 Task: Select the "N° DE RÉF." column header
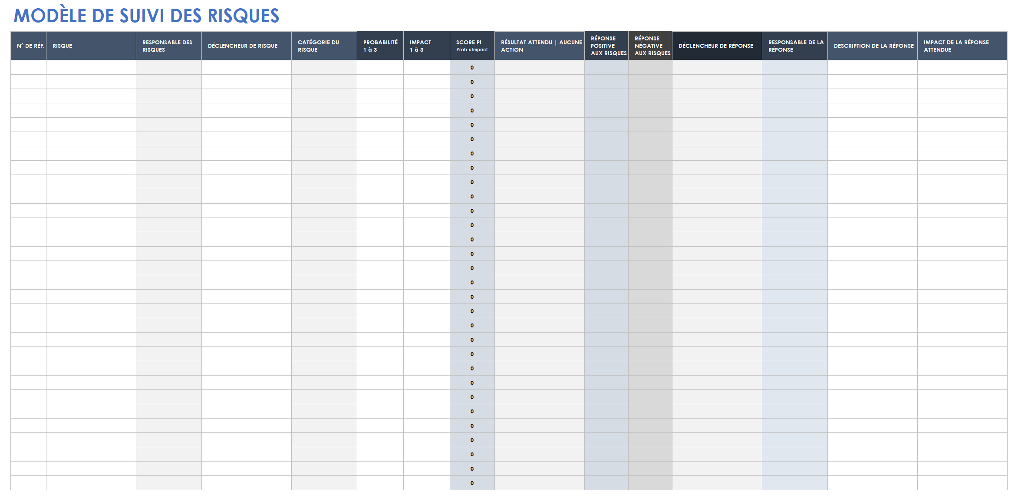(x=29, y=46)
